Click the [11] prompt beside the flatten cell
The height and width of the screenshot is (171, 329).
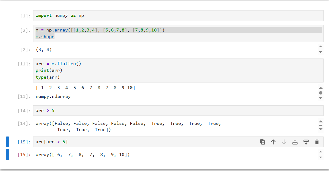24,64
